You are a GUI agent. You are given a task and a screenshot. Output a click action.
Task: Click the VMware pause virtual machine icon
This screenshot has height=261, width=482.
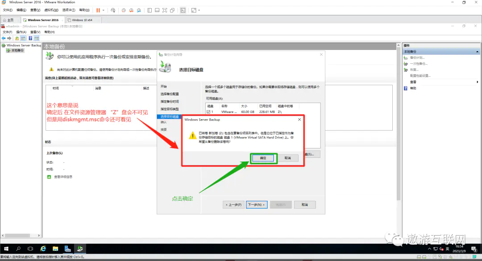pyautogui.click(x=98, y=10)
